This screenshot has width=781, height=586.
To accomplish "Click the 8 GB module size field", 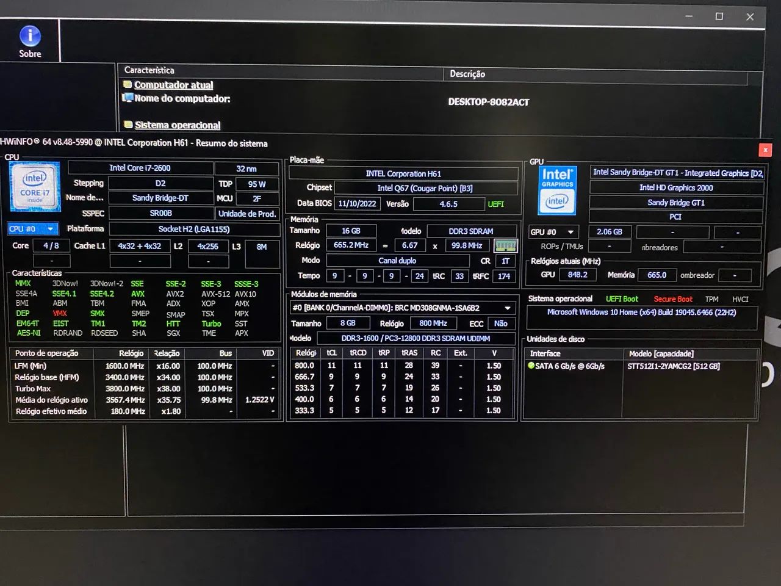I will 348,324.
